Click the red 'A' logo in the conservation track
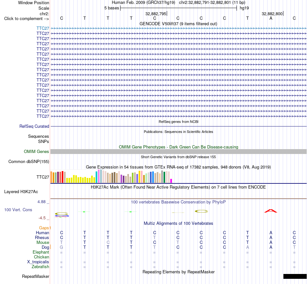 tap(270, 211)
